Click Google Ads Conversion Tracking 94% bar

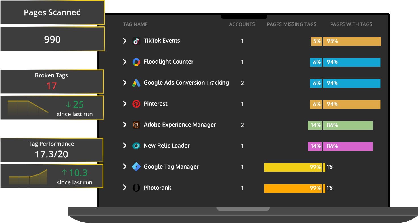pos(352,83)
